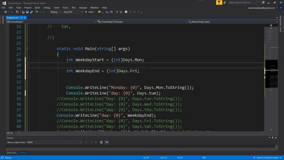Click Clear All icon in Output panel
Screen dimensions: 284x160
coord(101,142)
